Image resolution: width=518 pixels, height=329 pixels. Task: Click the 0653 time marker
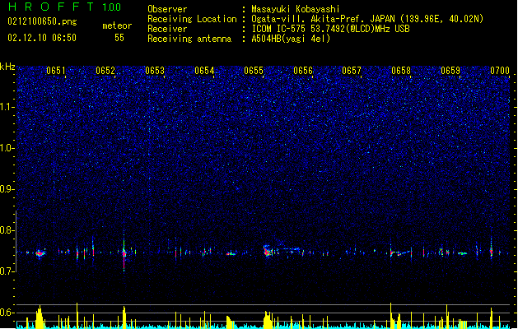click(155, 71)
